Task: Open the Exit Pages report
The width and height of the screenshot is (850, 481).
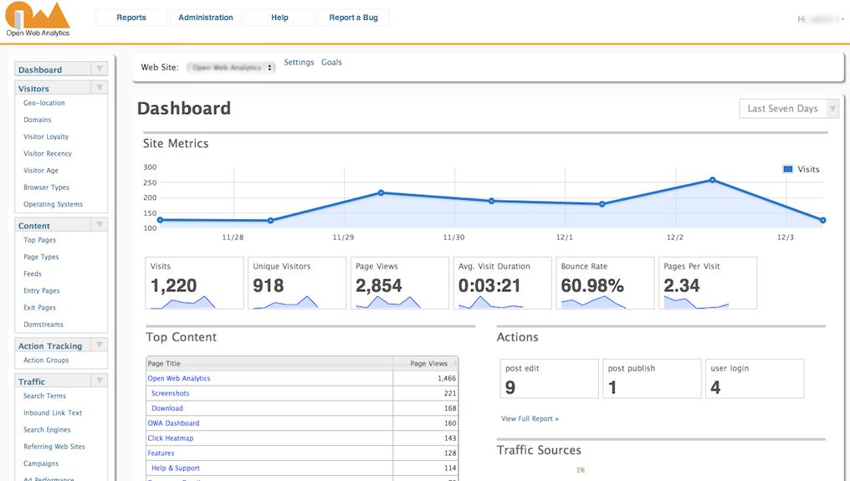Action: (x=39, y=308)
